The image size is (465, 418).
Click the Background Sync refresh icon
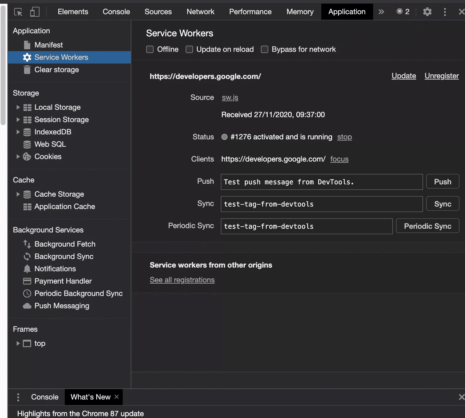[27, 256]
